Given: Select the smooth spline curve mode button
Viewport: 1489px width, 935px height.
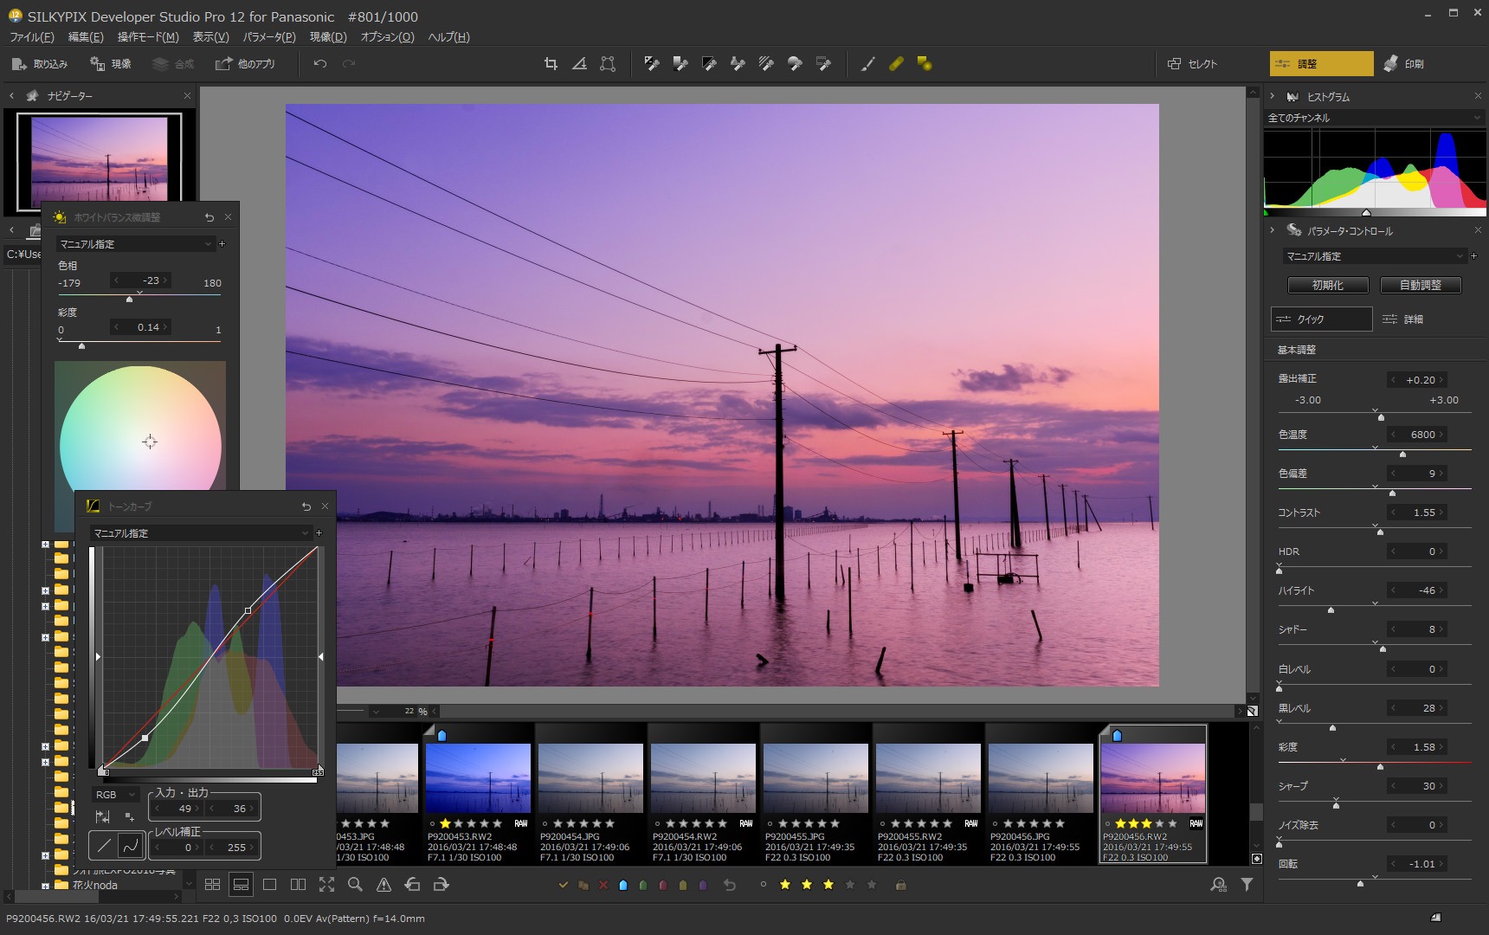Looking at the screenshot, I should pyautogui.click(x=130, y=846).
